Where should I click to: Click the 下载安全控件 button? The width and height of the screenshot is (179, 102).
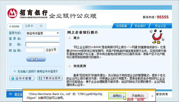pos(50,78)
